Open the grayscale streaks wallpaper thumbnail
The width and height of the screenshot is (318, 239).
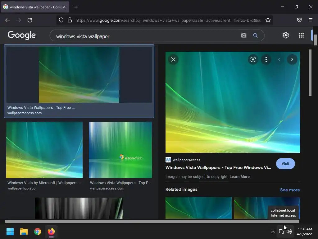coord(79,208)
